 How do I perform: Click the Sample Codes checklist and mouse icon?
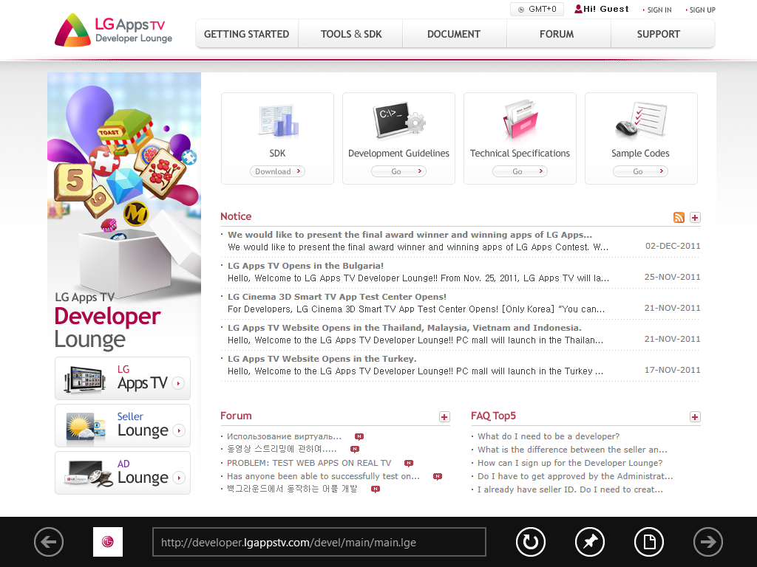point(641,120)
